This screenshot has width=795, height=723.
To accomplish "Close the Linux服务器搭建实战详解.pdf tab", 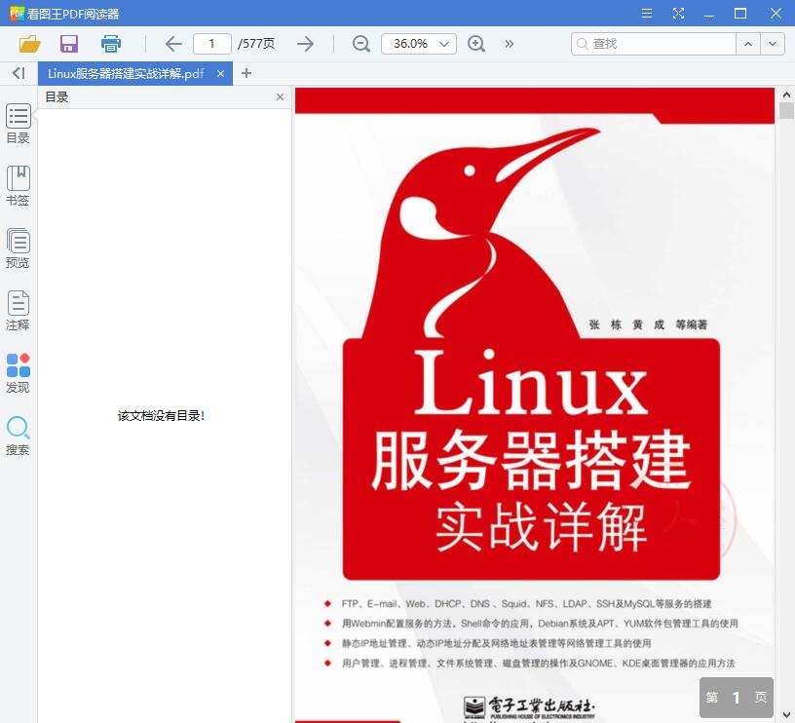I will click(220, 73).
